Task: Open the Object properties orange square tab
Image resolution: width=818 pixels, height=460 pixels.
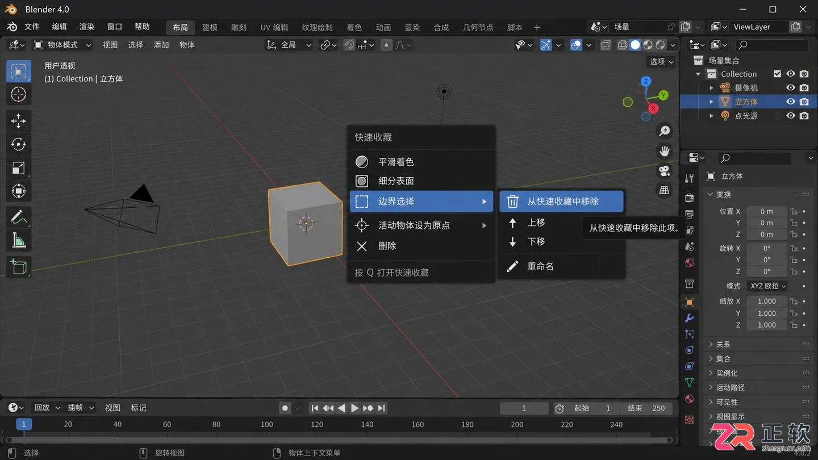Action: point(690,302)
